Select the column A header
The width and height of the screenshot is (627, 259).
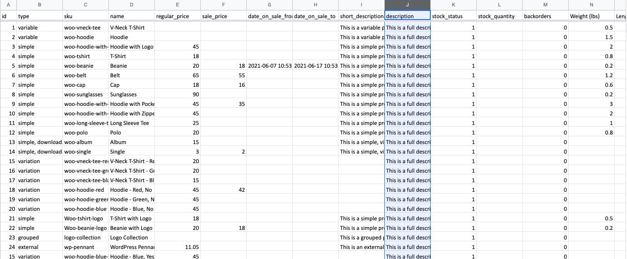8,5
